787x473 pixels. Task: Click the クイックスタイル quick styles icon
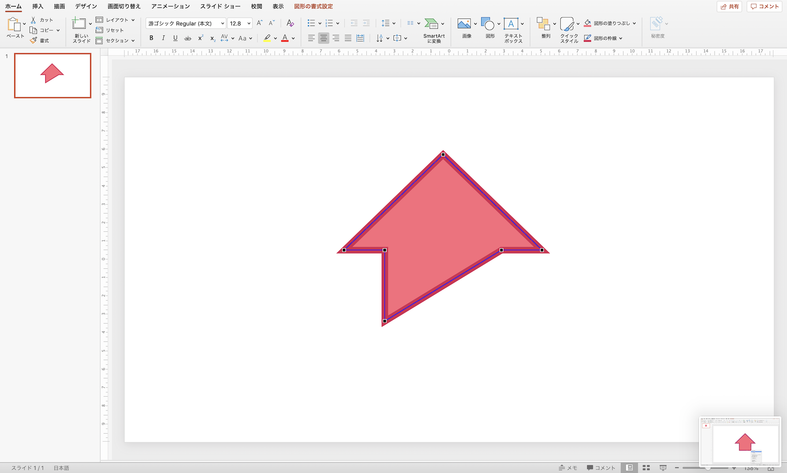[567, 24]
